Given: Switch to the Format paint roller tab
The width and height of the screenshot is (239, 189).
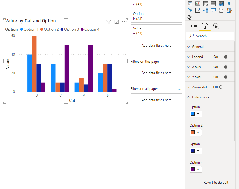Looking at the screenshot, I should pyautogui.click(x=205, y=26).
